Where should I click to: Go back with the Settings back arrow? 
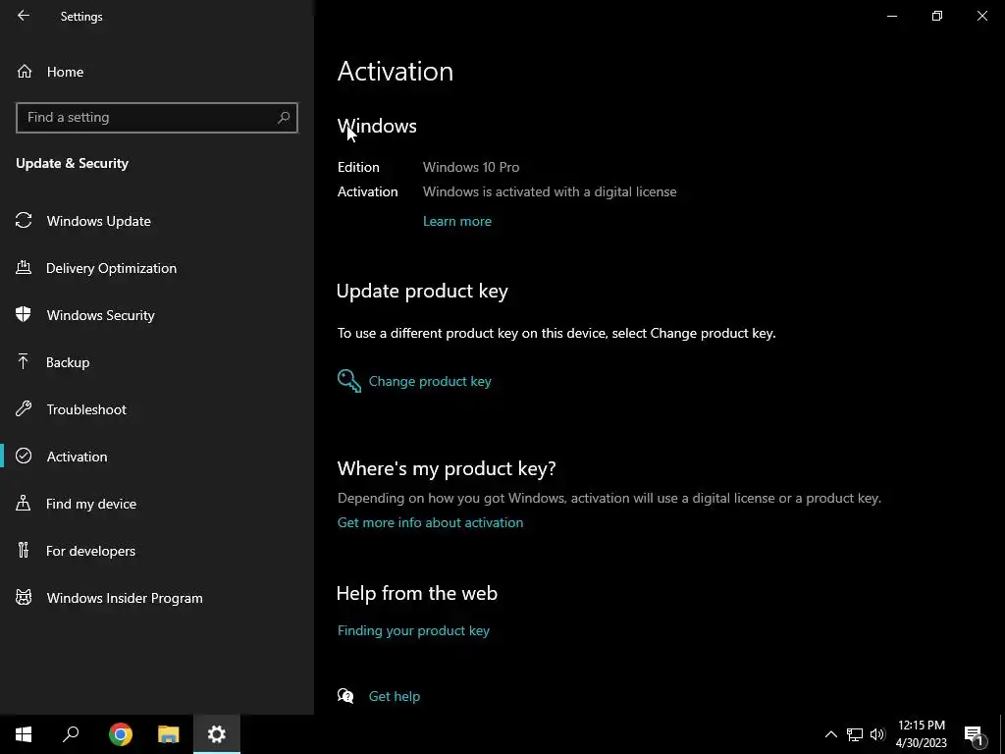click(x=24, y=16)
